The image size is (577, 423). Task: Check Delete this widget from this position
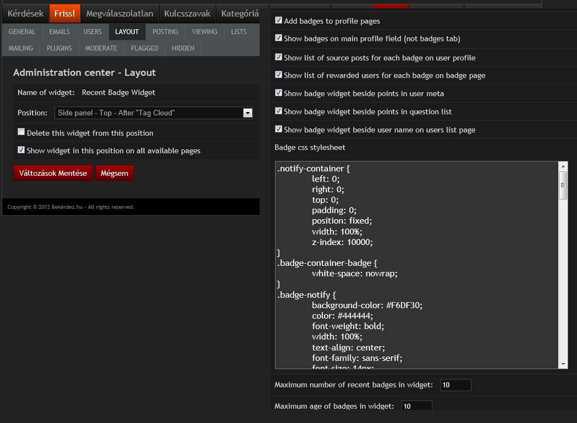[21, 132]
